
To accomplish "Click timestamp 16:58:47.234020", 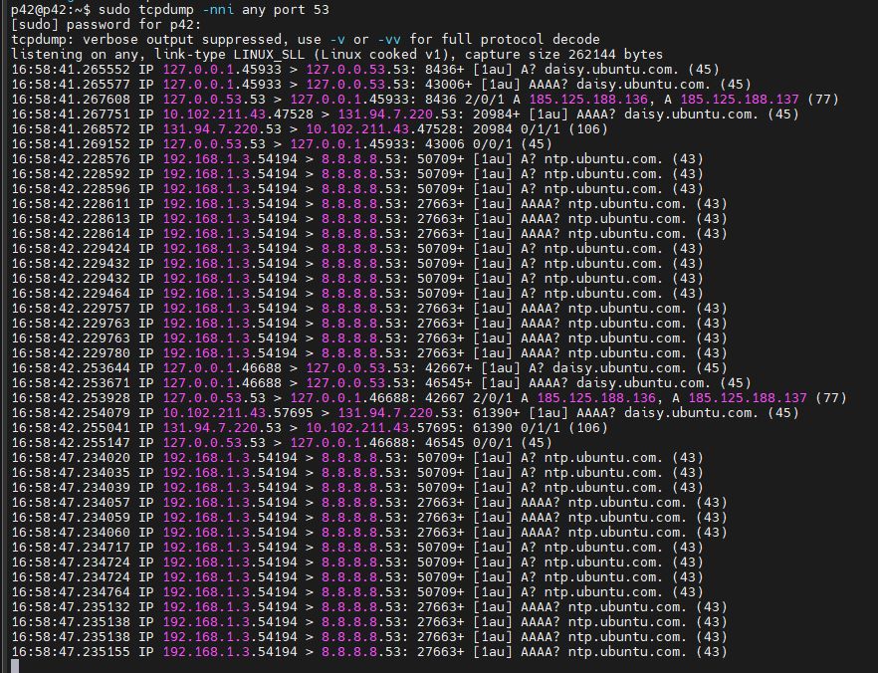I will pyautogui.click(x=71, y=457).
